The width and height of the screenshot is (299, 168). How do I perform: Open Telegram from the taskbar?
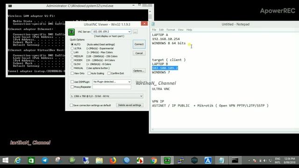[x=45, y=161]
